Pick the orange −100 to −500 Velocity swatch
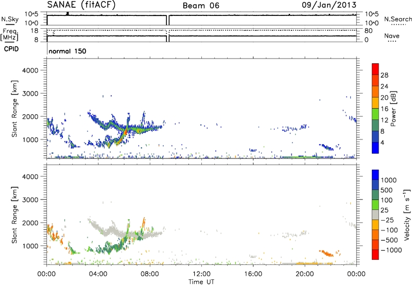 coord(375,235)
